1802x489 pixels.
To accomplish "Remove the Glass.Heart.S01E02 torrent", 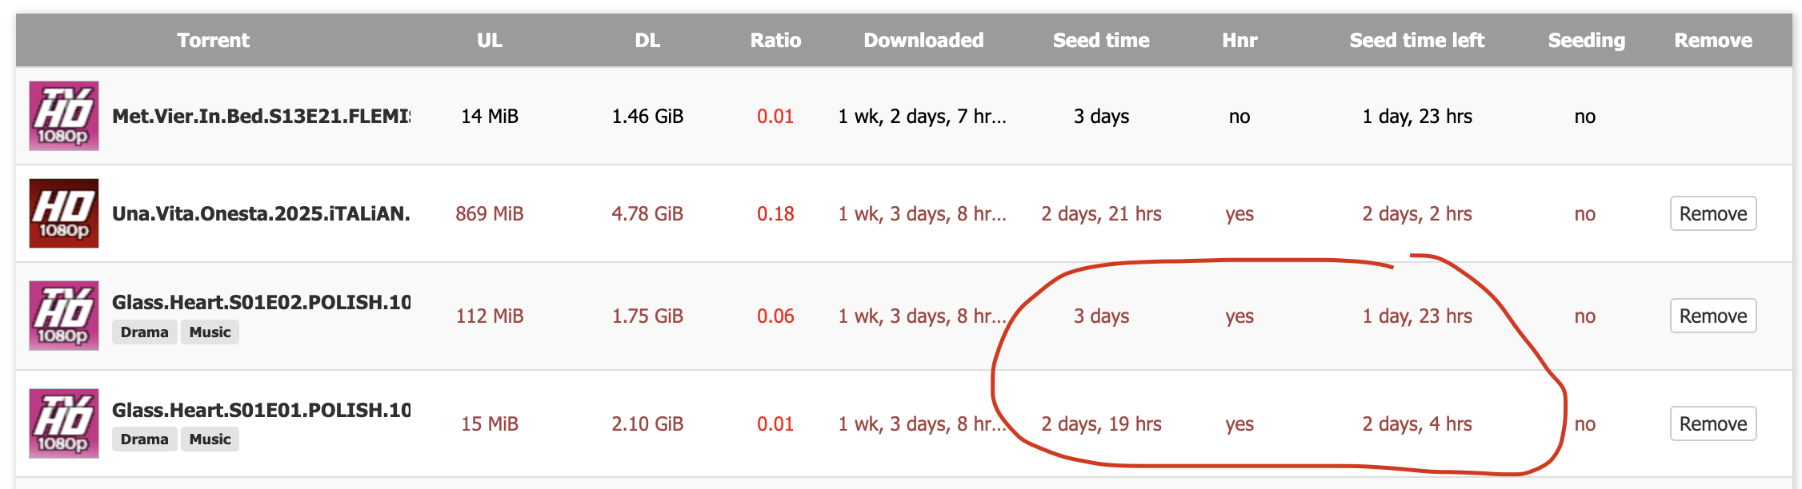I will (1712, 316).
